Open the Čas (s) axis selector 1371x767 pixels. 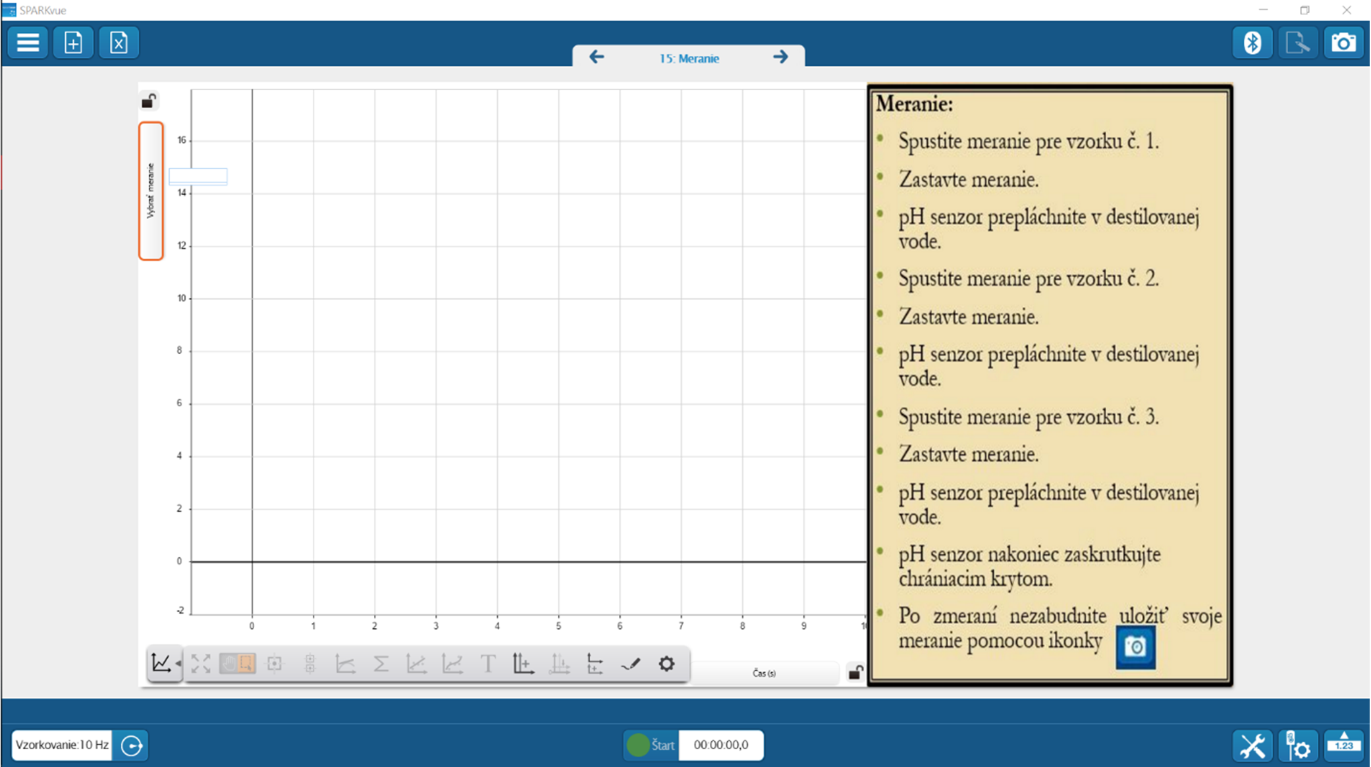point(764,673)
